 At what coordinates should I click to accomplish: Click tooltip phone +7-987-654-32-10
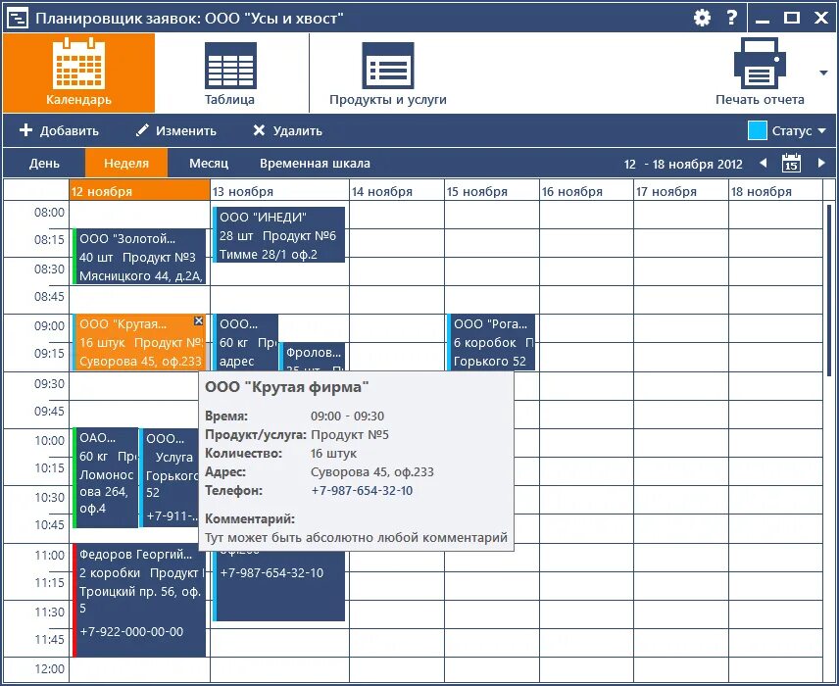362,491
